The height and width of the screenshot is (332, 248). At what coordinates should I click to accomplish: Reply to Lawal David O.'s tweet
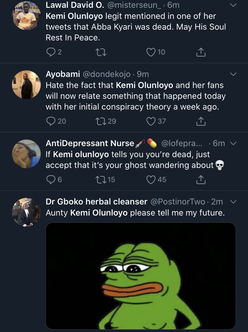[50, 52]
